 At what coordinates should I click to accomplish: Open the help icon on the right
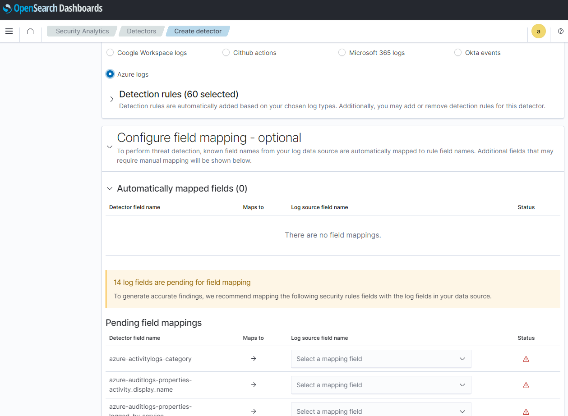[560, 31]
